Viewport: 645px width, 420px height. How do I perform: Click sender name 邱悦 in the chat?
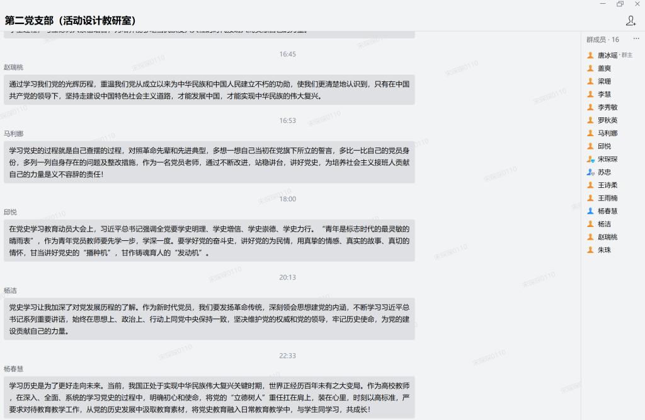(10, 212)
